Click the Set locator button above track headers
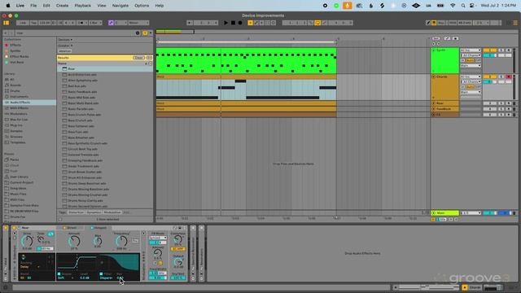The width and height of the screenshot is (521, 293). 436,38
